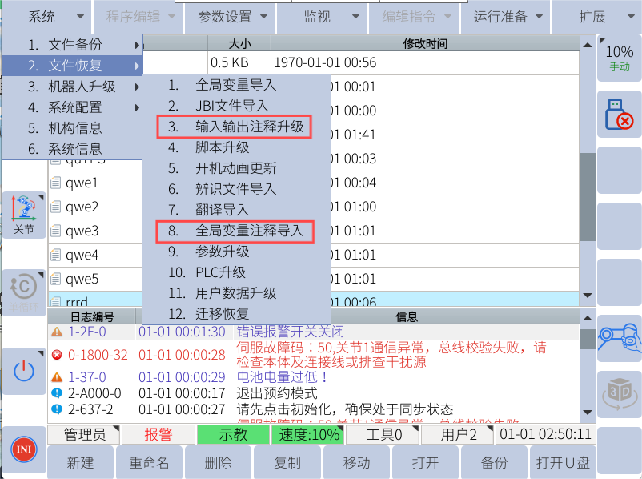The height and width of the screenshot is (479, 642).
Task: Toggle the 10% 手动 speed mode button
Action: tap(619, 58)
